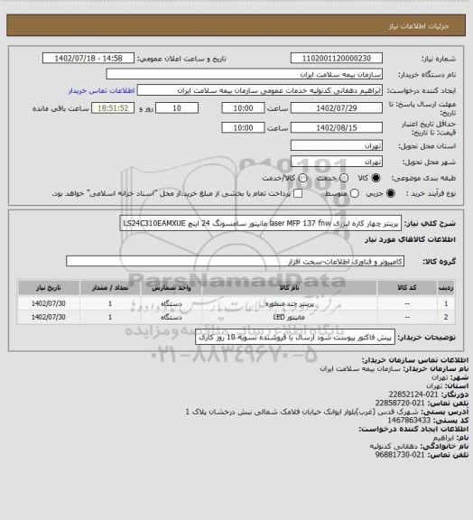Click the response deadline time 10:00 field
The height and width of the screenshot is (520, 473).
[243, 108]
